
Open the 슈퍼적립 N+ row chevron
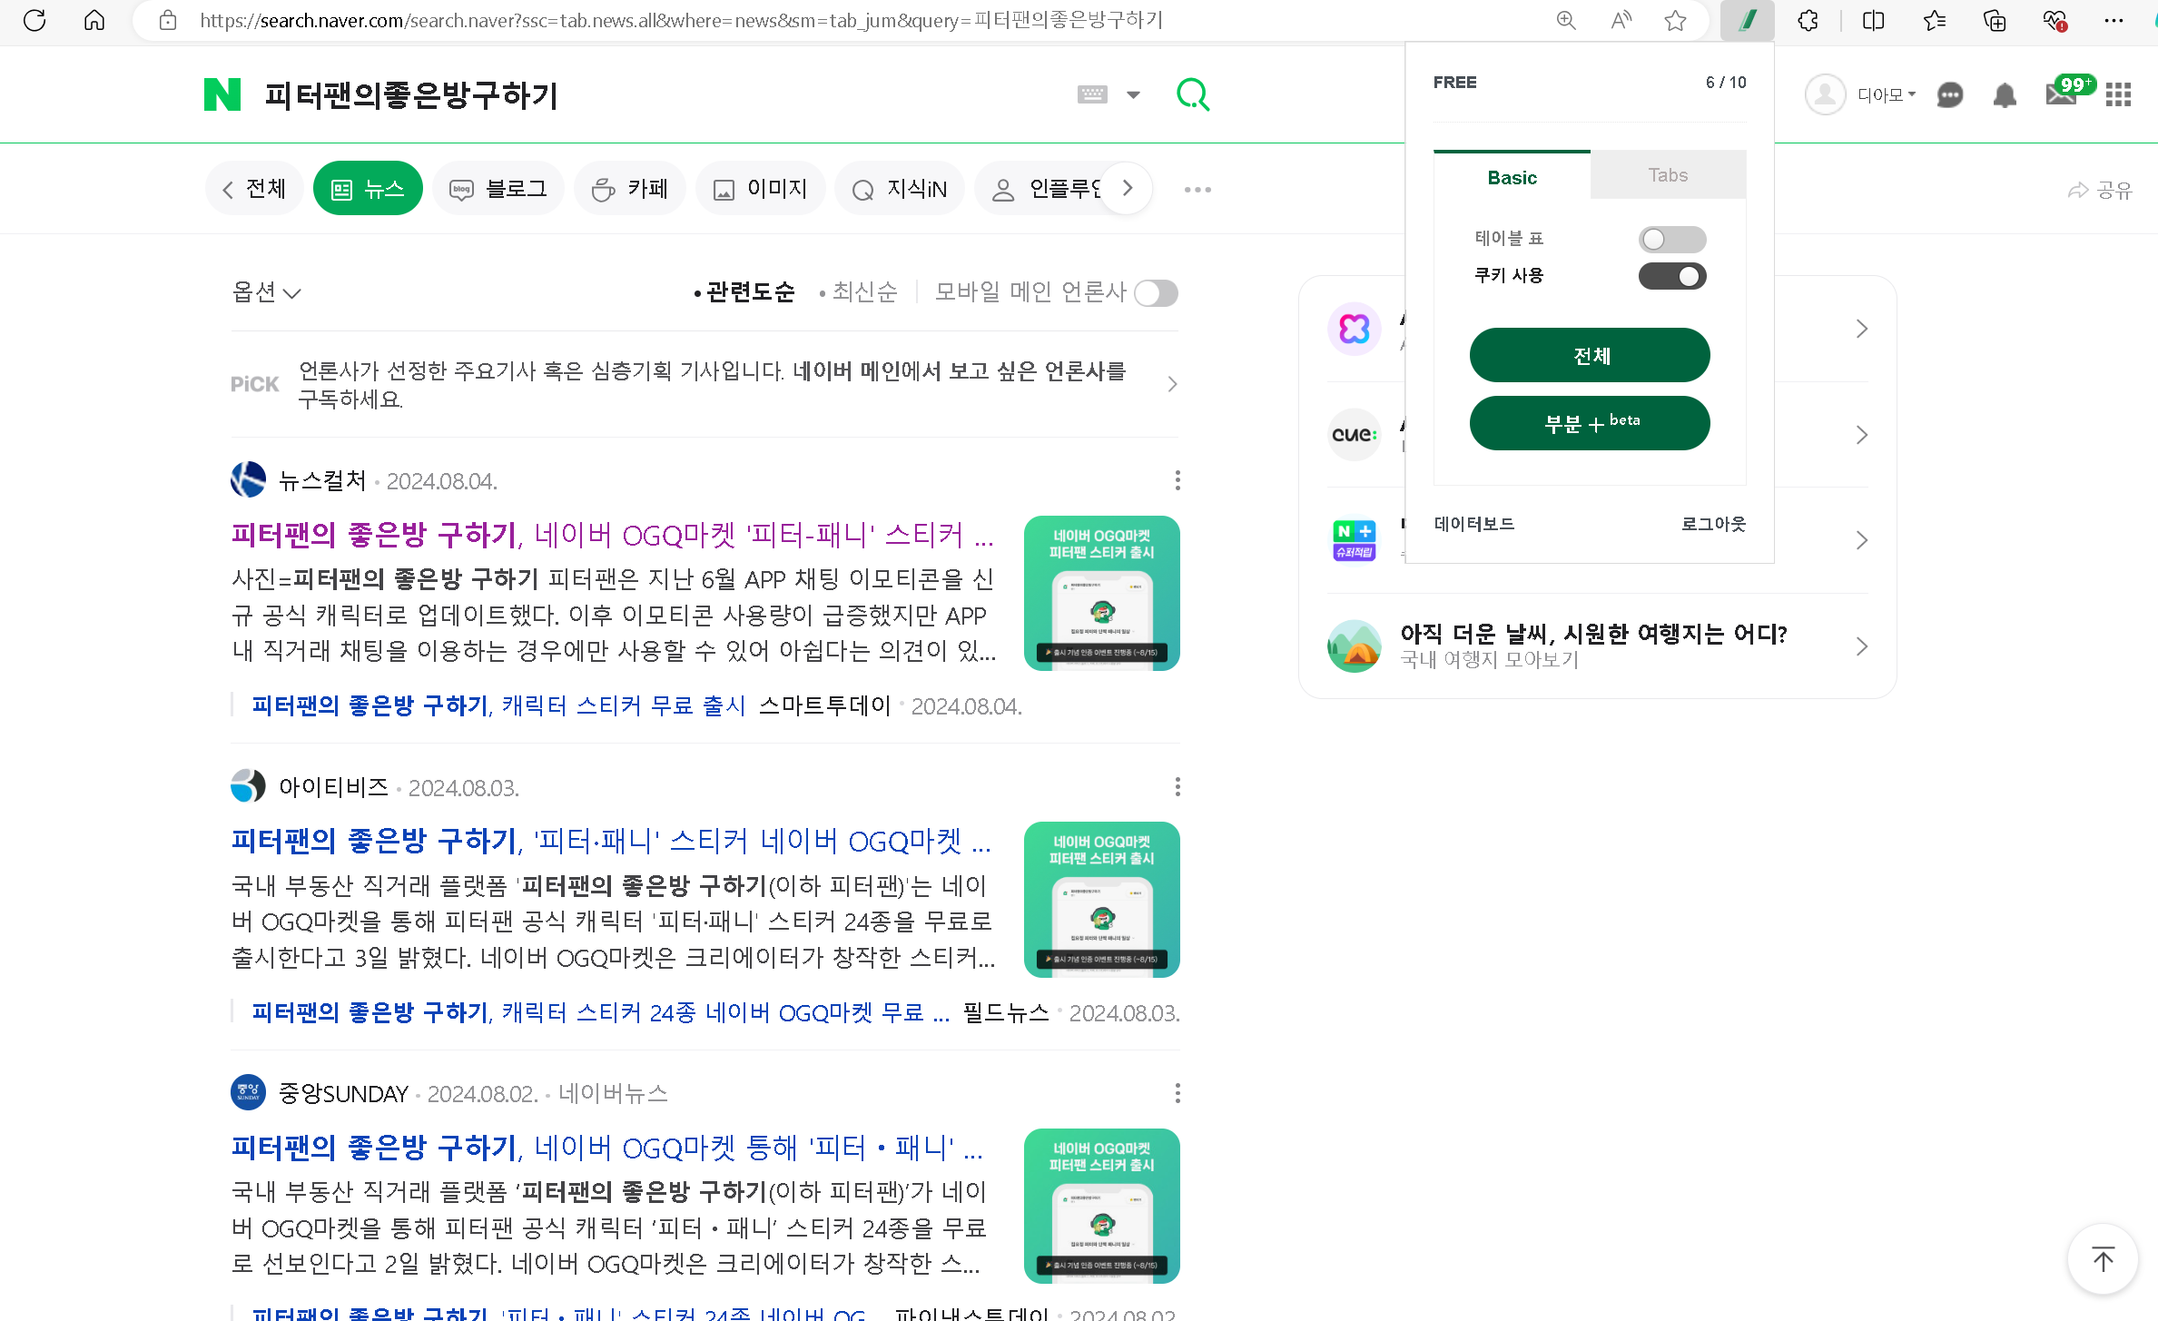click(x=1862, y=541)
